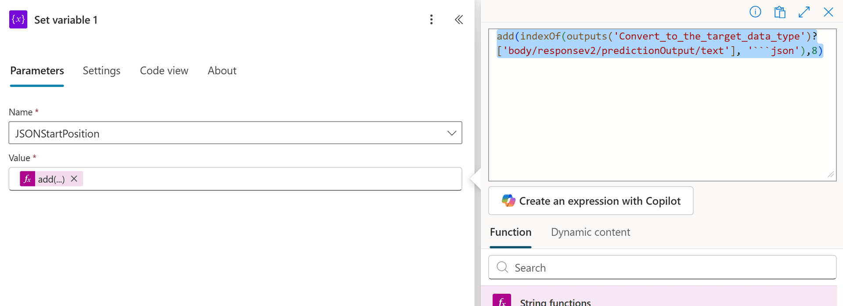
Task: Open the three-dot more options menu
Action: [432, 19]
